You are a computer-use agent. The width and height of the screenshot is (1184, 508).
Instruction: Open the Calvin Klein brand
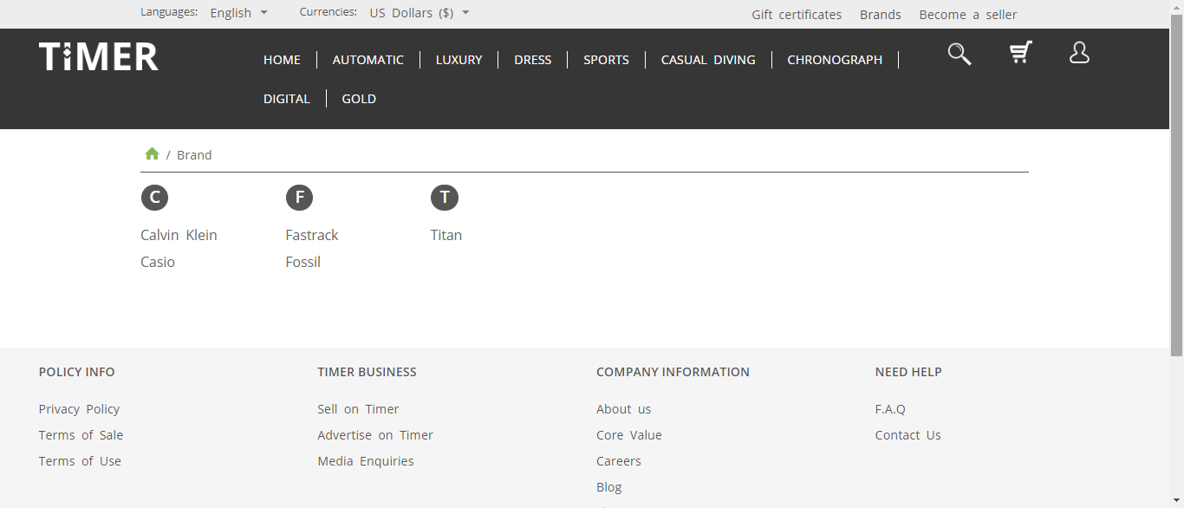click(179, 235)
